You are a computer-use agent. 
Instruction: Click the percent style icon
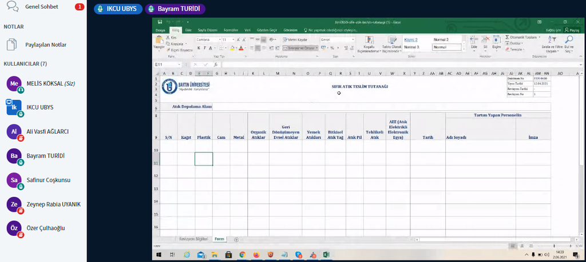[x=332, y=48]
